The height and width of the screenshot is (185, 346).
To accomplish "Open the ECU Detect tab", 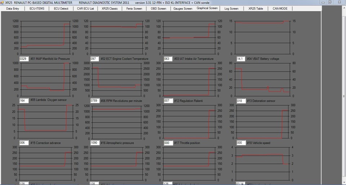I will [61, 9].
